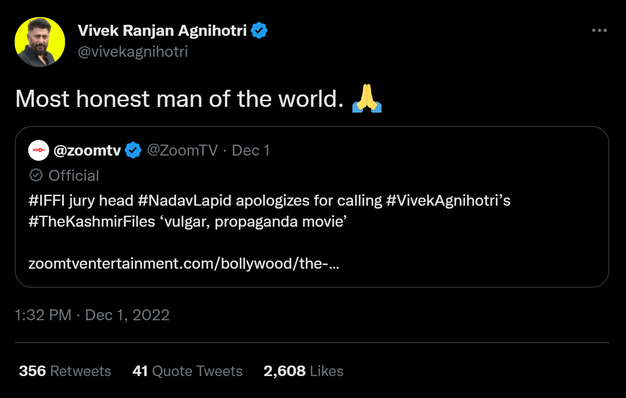Click the blue verified badge beside Vivek Ranjan Agnihotri

click(259, 31)
